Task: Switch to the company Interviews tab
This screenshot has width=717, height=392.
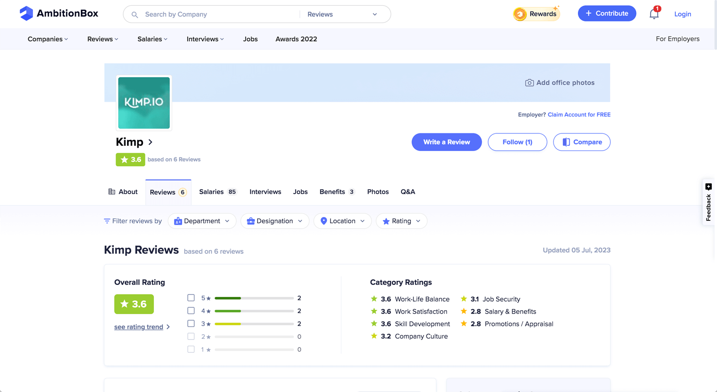Action: 265,192
